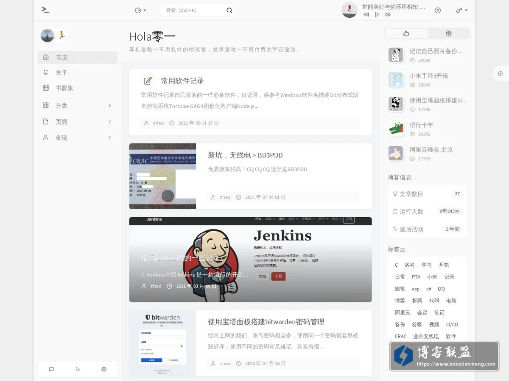Click date 2021年07月01日 on the 无线电 post
The image size is (509, 381).
[266, 197]
